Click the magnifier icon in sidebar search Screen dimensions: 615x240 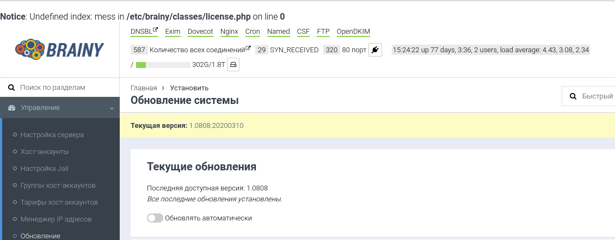pos(11,88)
